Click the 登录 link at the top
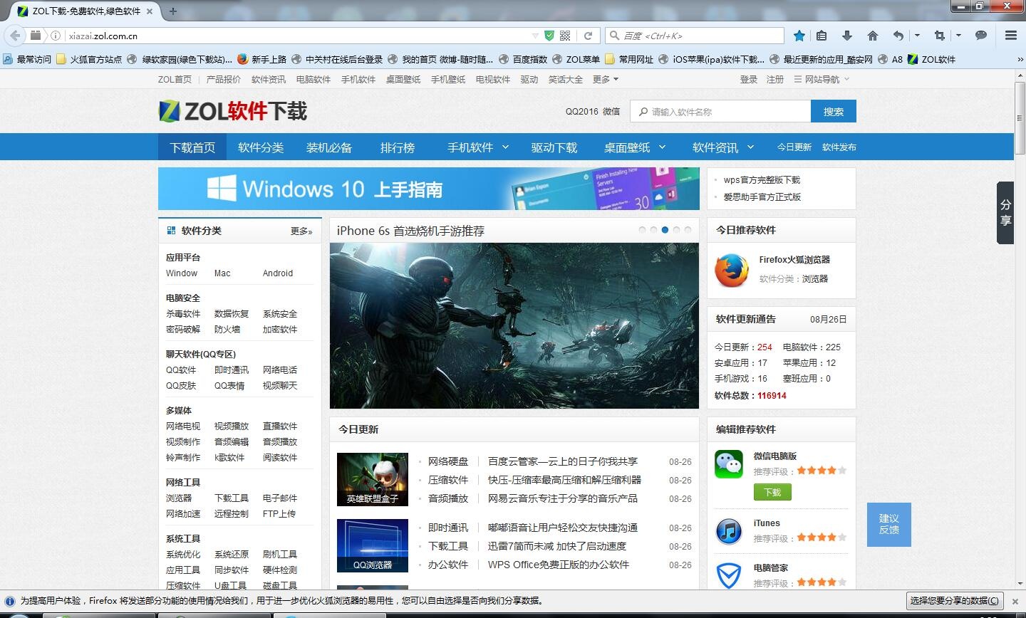This screenshot has width=1026, height=618. pos(749,79)
